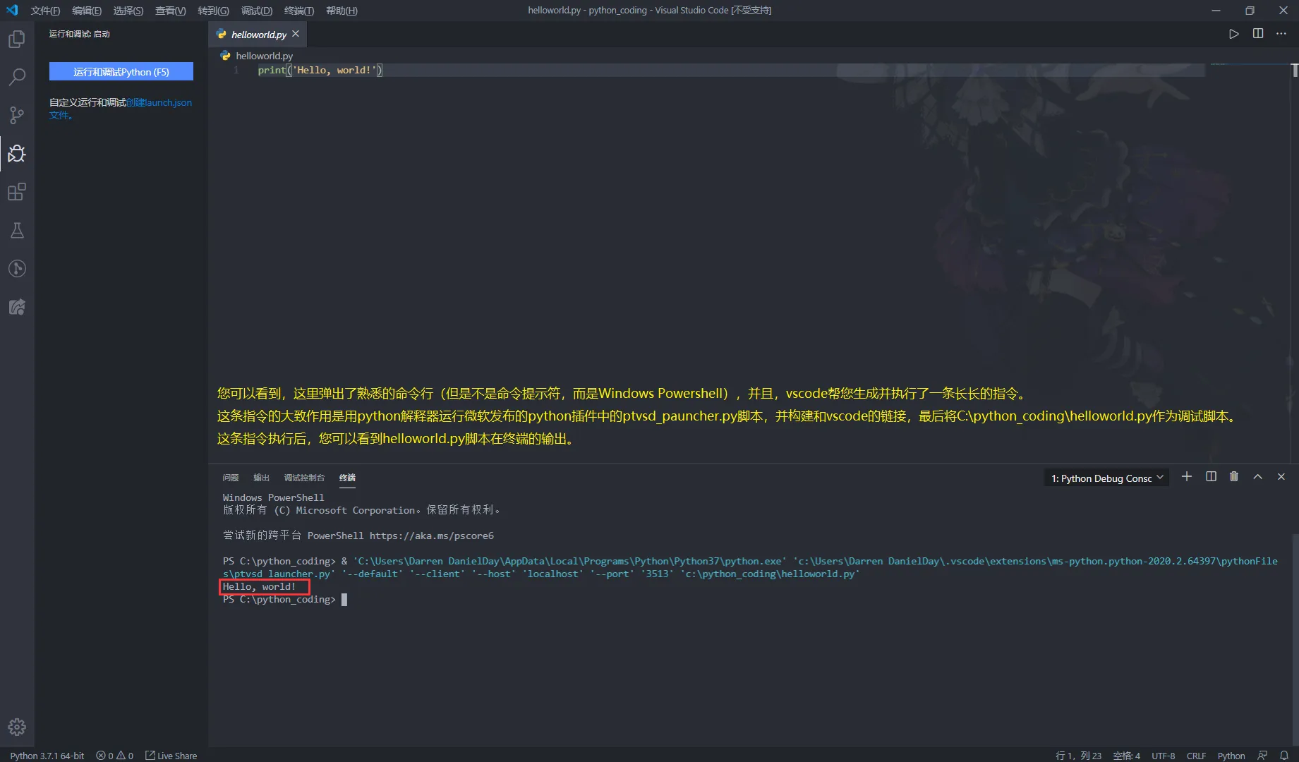Click the VS Code logo icon in title bar

(x=12, y=10)
